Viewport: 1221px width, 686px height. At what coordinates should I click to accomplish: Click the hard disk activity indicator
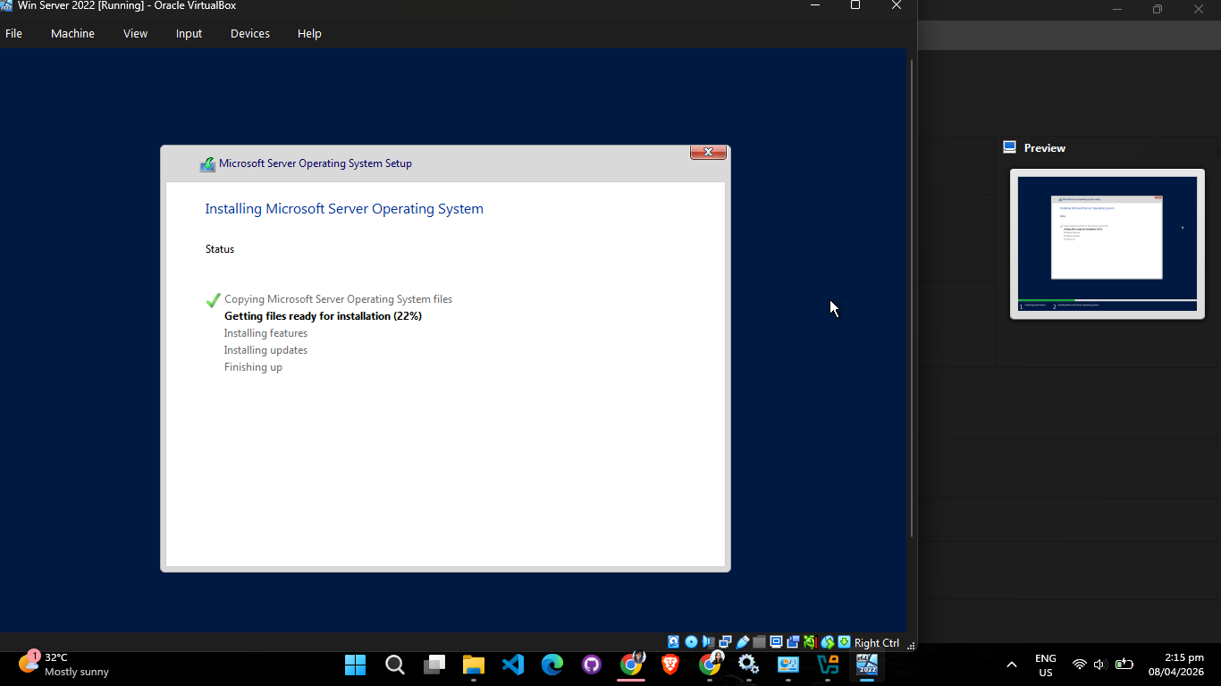point(674,642)
